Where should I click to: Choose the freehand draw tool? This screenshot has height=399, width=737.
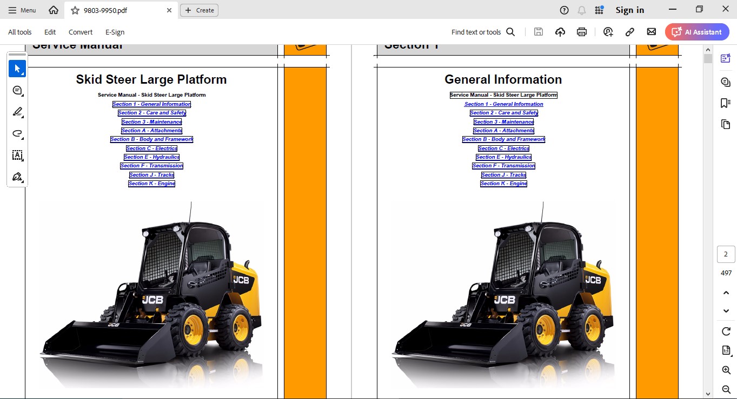(17, 133)
